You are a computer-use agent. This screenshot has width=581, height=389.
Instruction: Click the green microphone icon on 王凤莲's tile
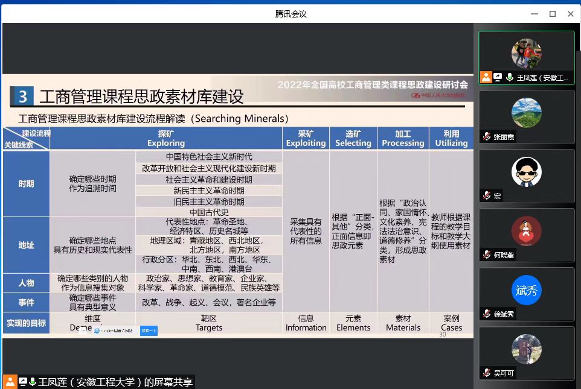(510, 78)
